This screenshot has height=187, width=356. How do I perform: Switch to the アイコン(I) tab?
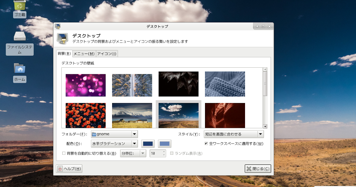(107, 54)
